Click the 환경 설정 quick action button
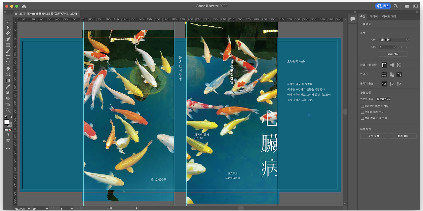The height and width of the screenshot is (211, 423). [x=403, y=136]
